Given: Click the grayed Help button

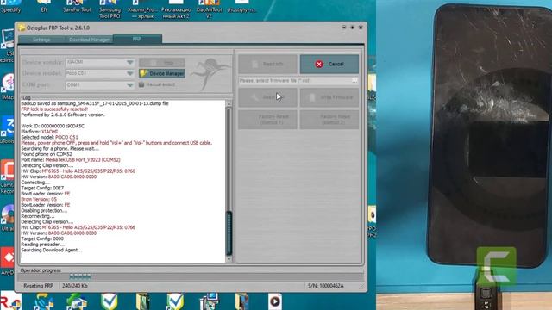Looking at the screenshot, I should [x=162, y=63].
